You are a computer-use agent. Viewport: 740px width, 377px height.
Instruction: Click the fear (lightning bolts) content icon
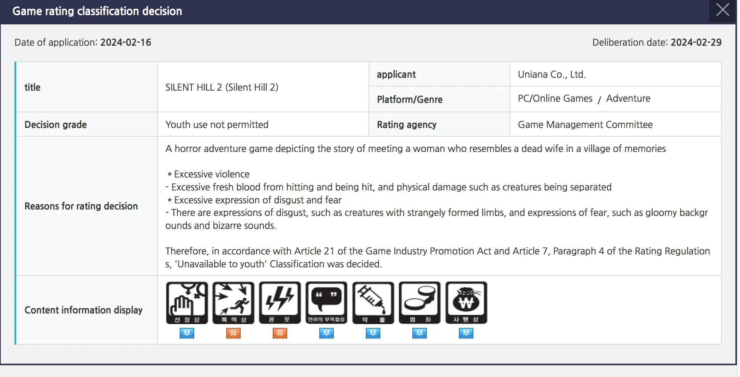[280, 303]
